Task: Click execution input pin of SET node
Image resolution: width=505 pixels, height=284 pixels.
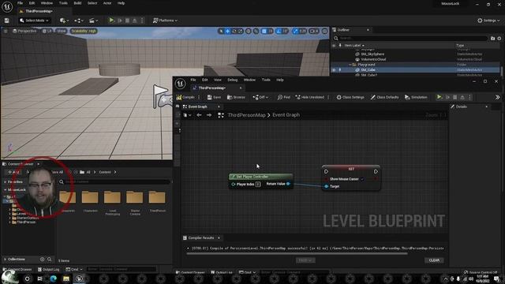Action: click(326, 172)
